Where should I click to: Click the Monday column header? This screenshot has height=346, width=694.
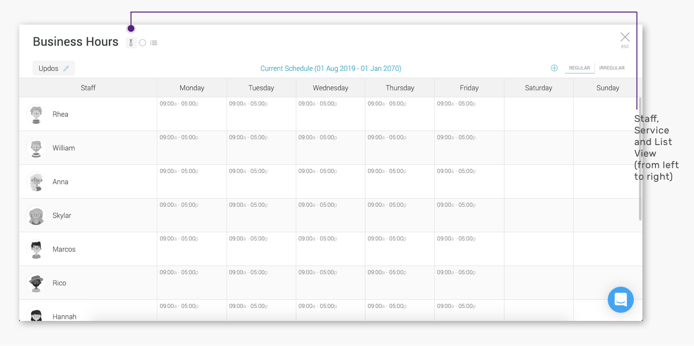[192, 88]
